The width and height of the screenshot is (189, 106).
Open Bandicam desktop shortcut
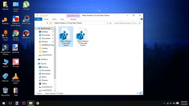pos(26,34)
